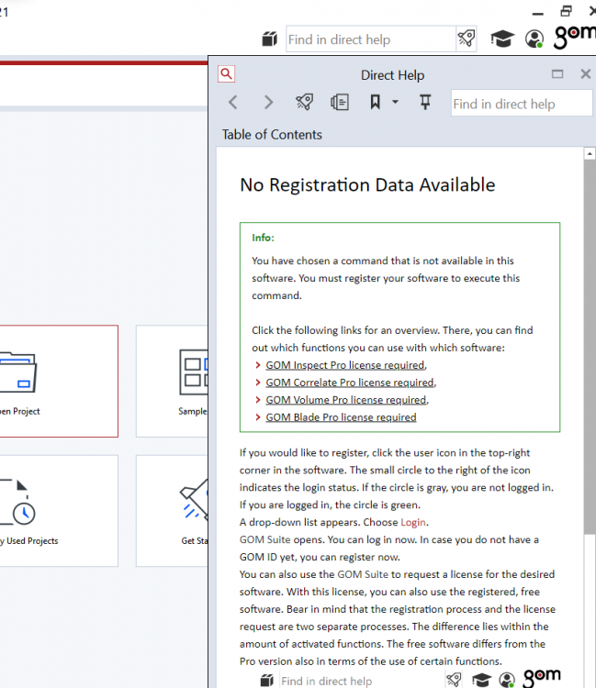The image size is (596, 688).
Task: Maximize the Direct Help panel
Action: (x=557, y=74)
